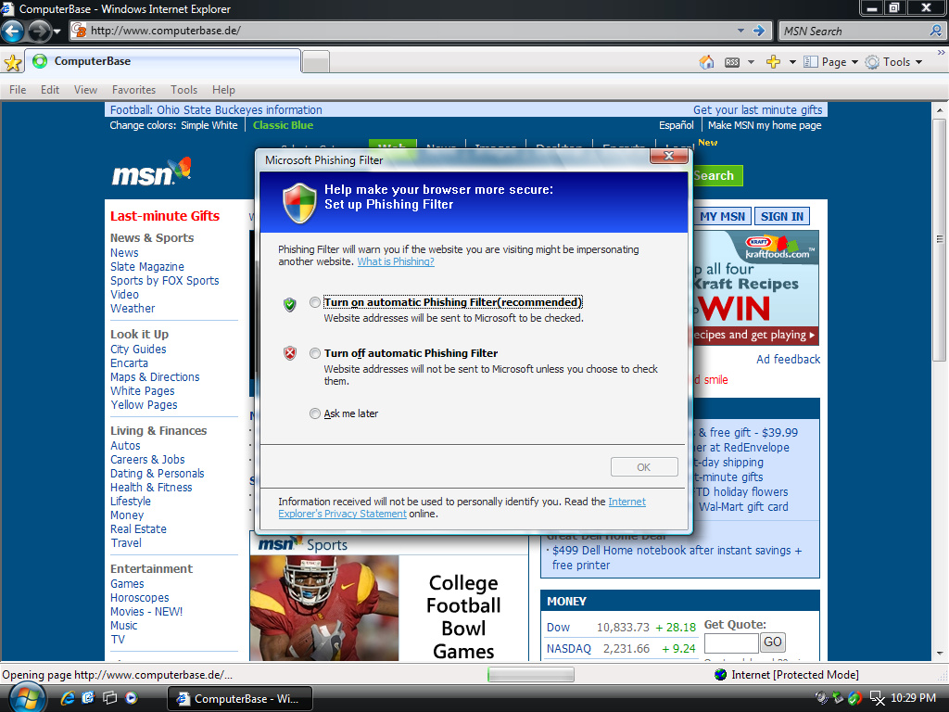This screenshot has height=712, width=949.
Task: Open the Favorites menu
Action: pos(133,90)
